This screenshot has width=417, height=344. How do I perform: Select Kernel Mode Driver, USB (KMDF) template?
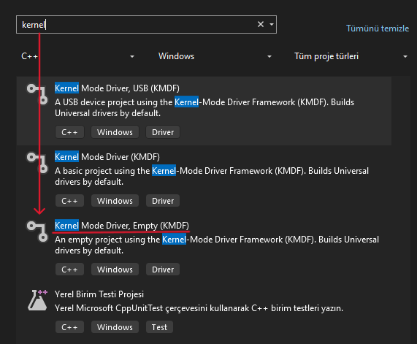[x=204, y=111]
